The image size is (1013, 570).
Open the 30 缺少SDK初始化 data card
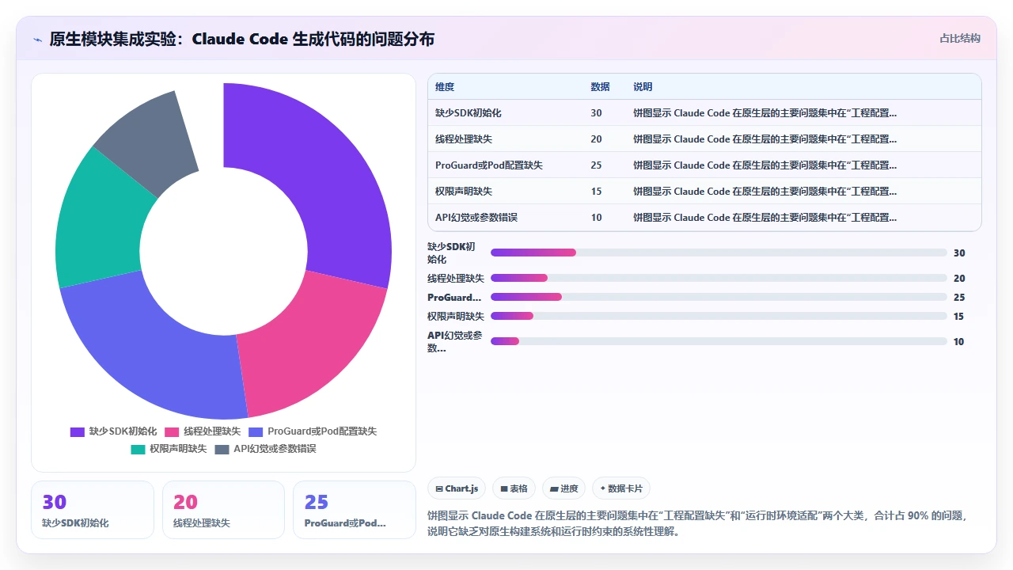tap(93, 510)
